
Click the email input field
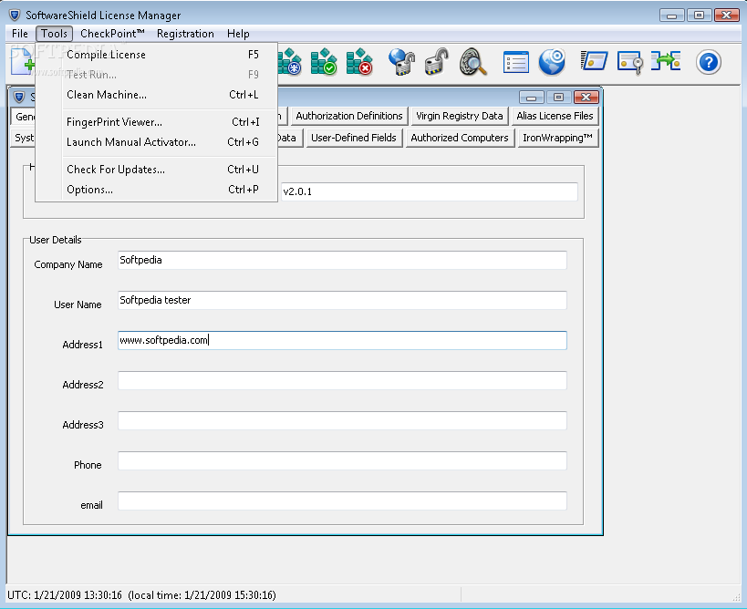click(342, 501)
